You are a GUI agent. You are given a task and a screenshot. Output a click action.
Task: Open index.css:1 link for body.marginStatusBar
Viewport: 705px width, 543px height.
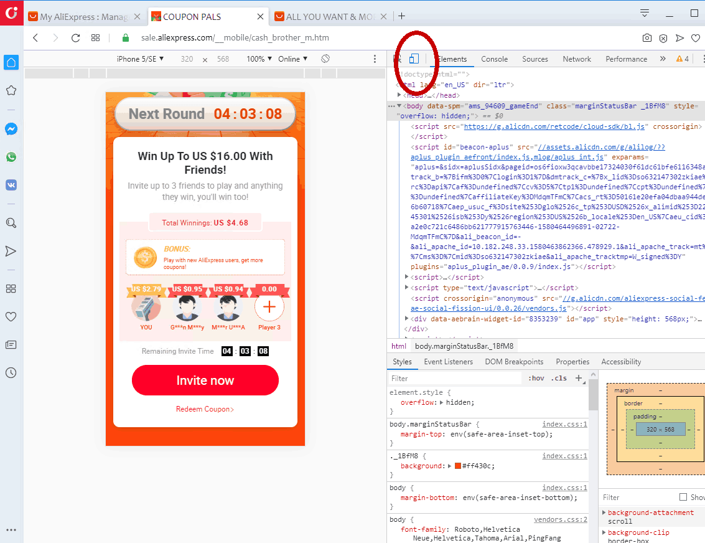click(565, 424)
